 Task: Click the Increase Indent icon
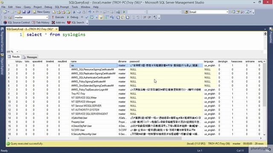[149, 17]
